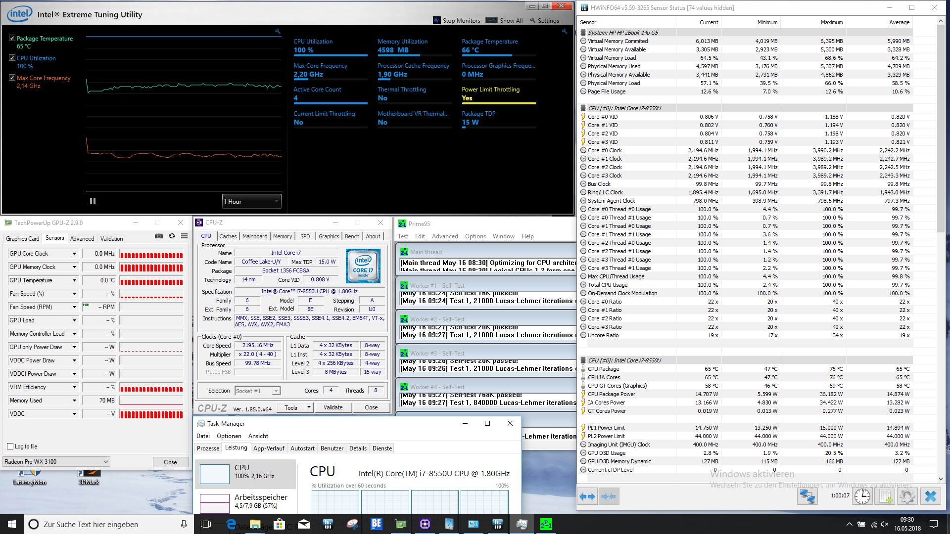Image resolution: width=950 pixels, height=534 pixels.
Task: Open Prime95 Options menu
Action: 475,236
